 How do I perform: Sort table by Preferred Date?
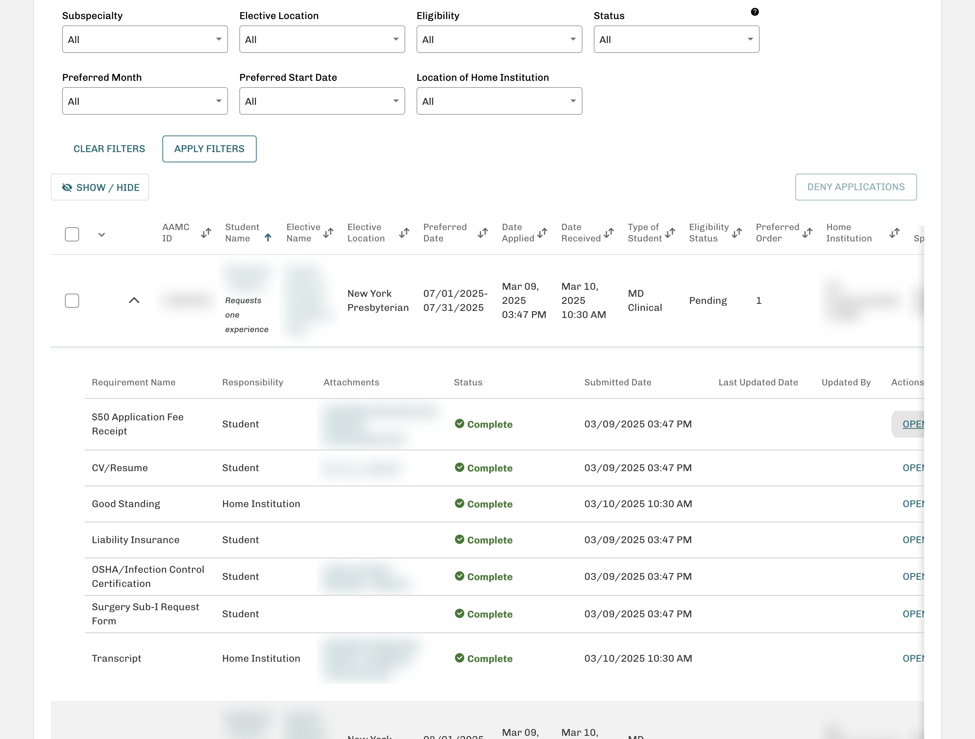(x=483, y=233)
